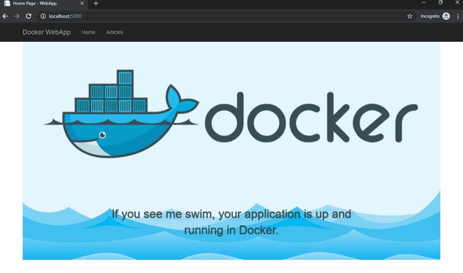
Task: Bookmark this page with the star icon
Action: (410, 16)
